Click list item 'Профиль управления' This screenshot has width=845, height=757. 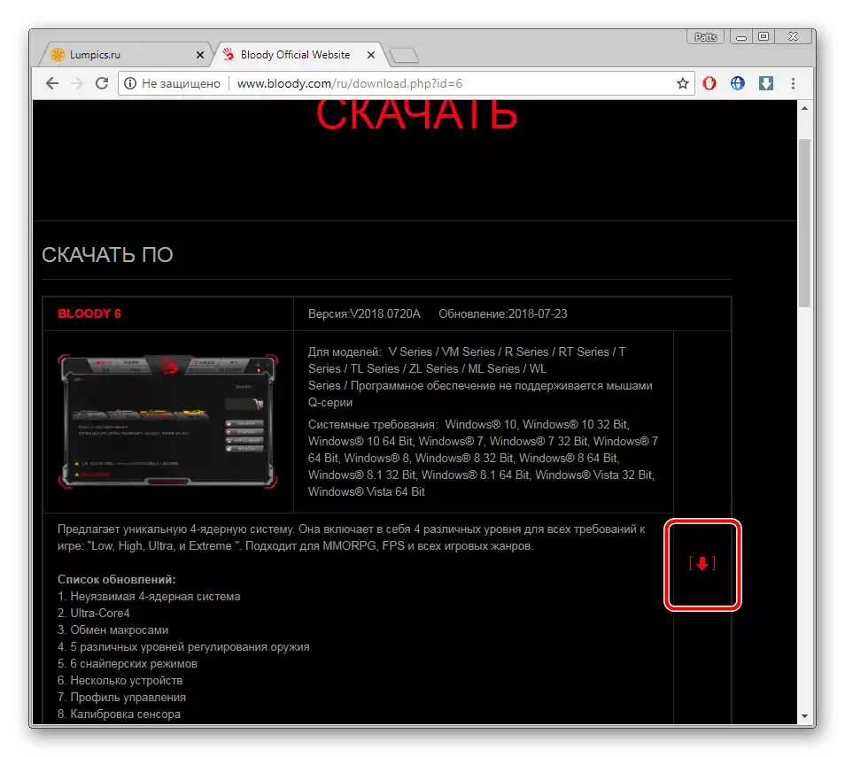128,697
